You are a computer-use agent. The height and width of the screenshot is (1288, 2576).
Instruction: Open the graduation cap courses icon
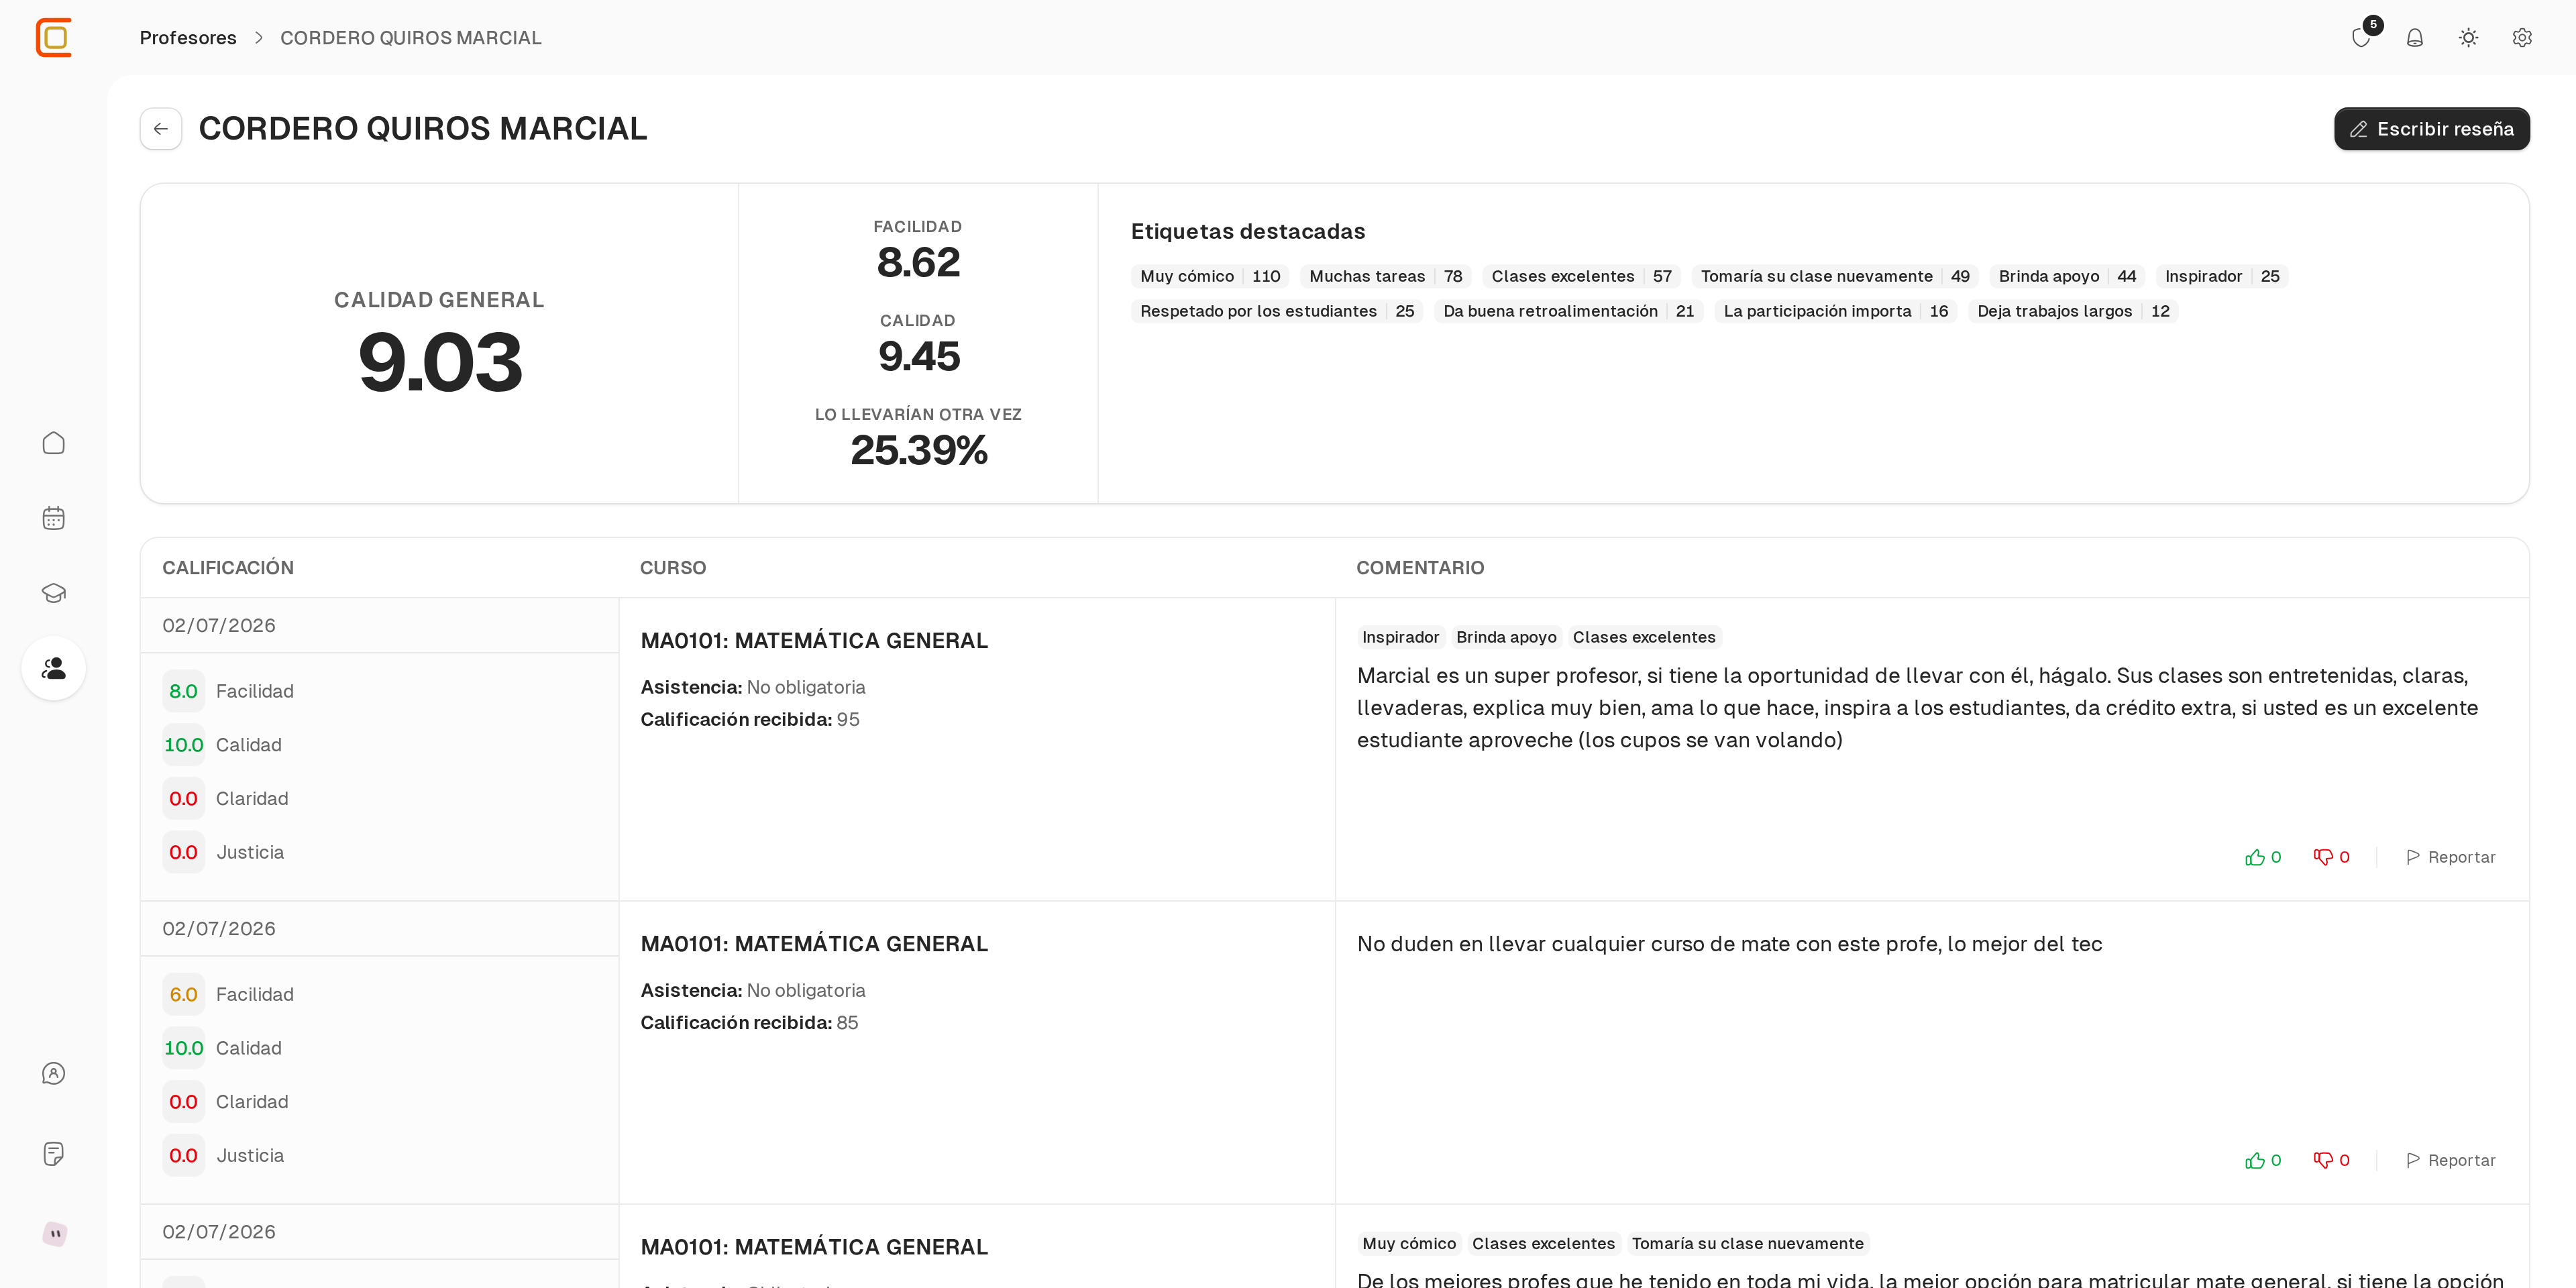54,593
